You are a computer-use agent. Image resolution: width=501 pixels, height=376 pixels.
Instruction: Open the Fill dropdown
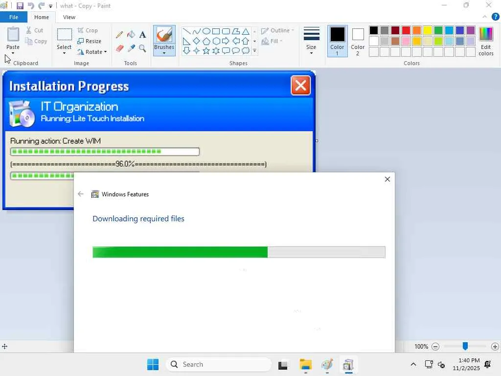[x=272, y=41]
